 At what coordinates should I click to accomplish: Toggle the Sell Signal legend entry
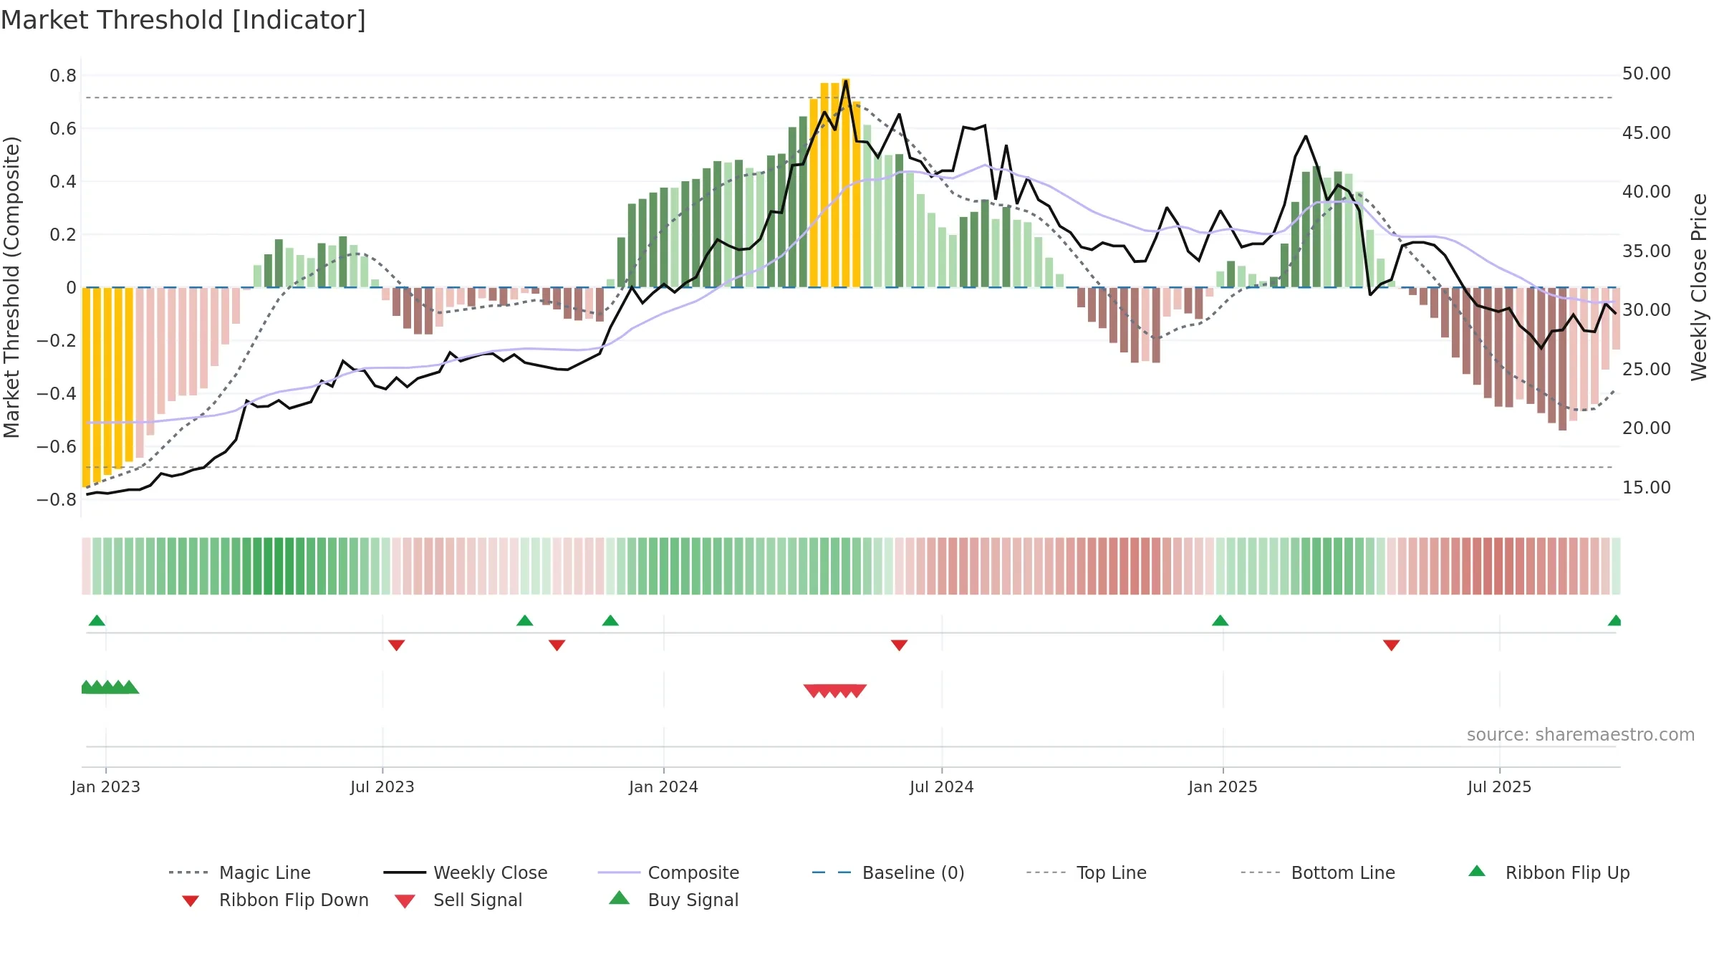point(458,900)
